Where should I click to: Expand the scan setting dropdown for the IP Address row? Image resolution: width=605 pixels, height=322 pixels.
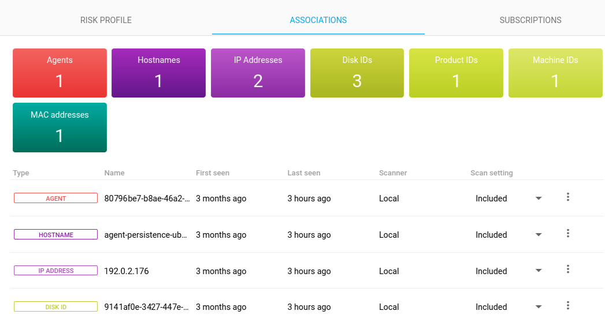pyautogui.click(x=539, y=271)
